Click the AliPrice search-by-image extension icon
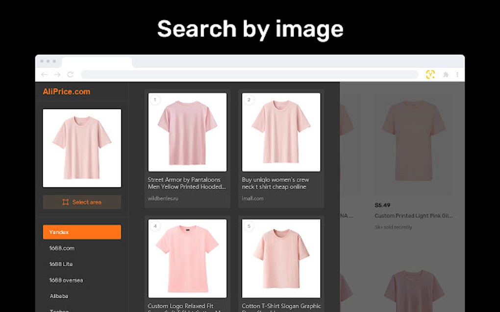This screenshot has height=312, width=500. (431, 74)
